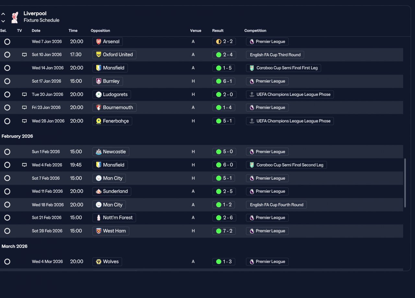Sort fixtures by Time column header
Image resolution: width=415 pixels, height=298 pixels.
(73, 31)
